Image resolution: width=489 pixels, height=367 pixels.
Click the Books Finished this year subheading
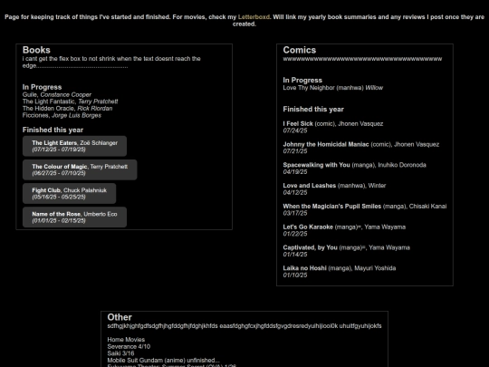pyautogui.click(x=53, y=130)
